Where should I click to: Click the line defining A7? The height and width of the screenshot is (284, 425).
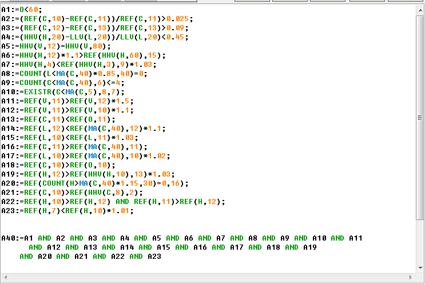coord(79,65)
